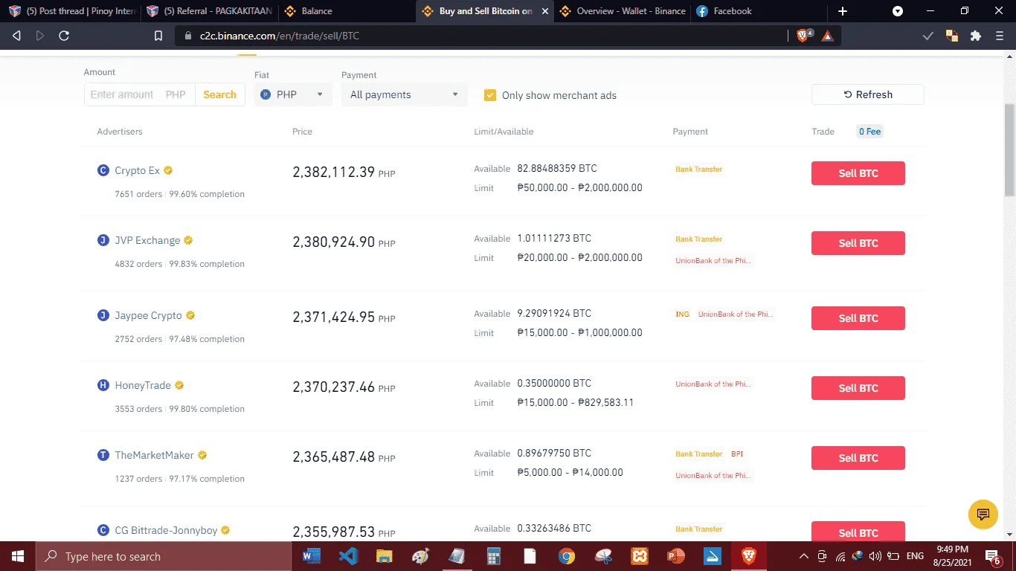Click the page vertical scrollbar
Viewport: 1016px width, 571px height.
point(1009,149)
